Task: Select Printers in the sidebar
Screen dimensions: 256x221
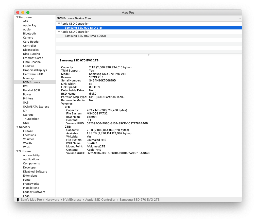Action: coord(28,98)
